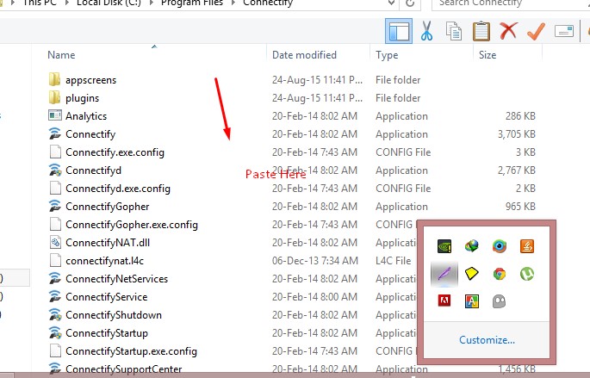Click the orange Java update tray icon
Viewport: 590px width, 378px height.
[527, 246]
